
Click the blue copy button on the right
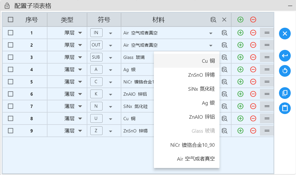[285, 93]
